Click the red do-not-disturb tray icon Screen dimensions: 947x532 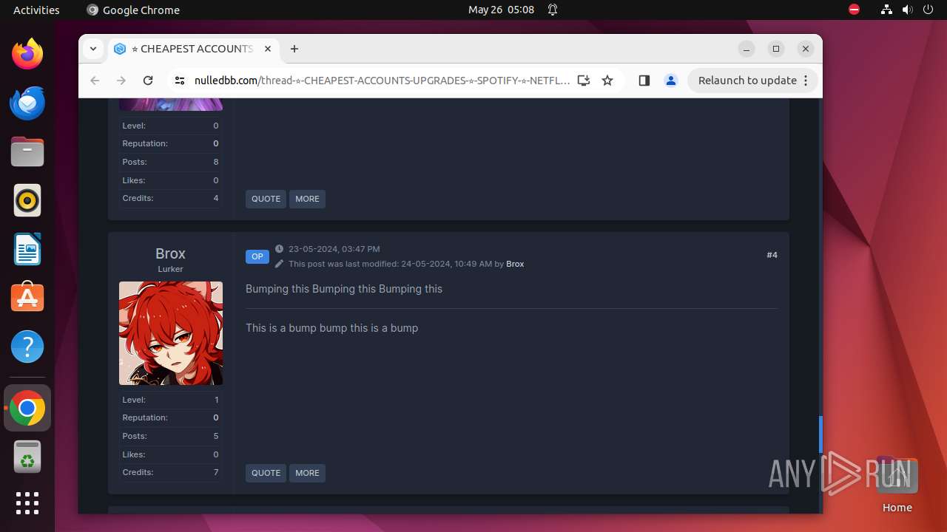tap(855, 10)
